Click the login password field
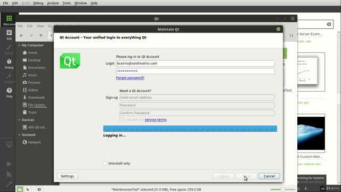 tap(196, 71)
